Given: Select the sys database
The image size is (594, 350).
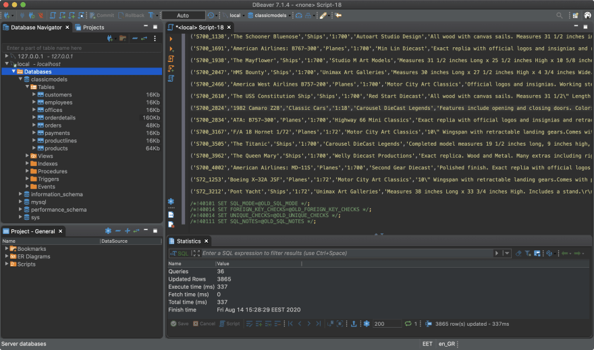Looking at the screenshot, I should (35, 217).
